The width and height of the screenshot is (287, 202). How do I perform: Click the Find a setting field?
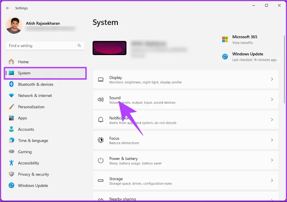[x=45, y=46]
